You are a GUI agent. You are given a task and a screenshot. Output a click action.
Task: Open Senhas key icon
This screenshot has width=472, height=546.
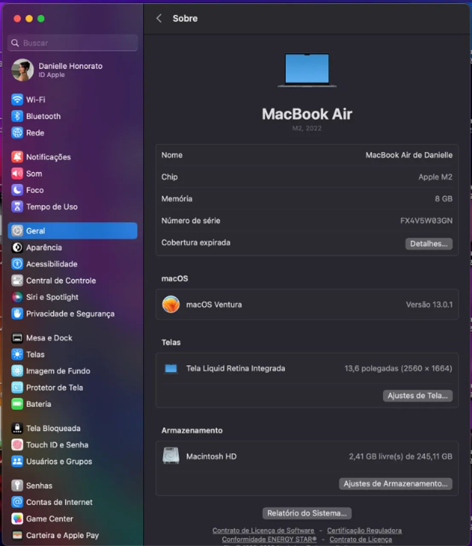(x=17, y=485)
